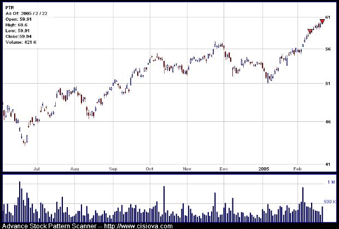The height and width of the screenshot is (229, 339).
Task: Click the 500 K volume axis label
Action: pyautogui.click(x=330, y=202)
